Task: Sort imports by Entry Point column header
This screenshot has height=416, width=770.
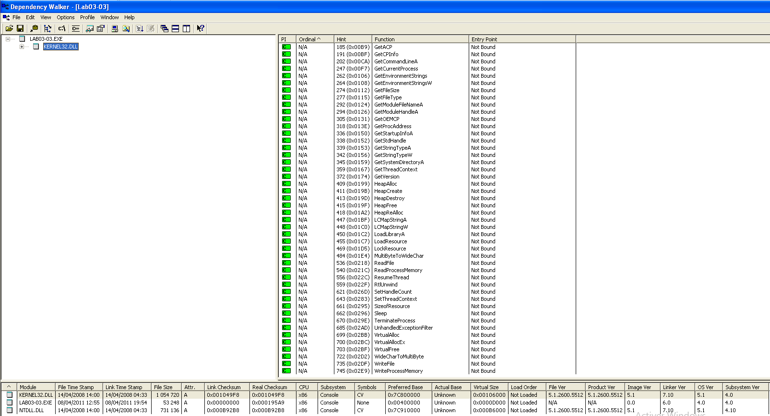Action: pos(522,39)
